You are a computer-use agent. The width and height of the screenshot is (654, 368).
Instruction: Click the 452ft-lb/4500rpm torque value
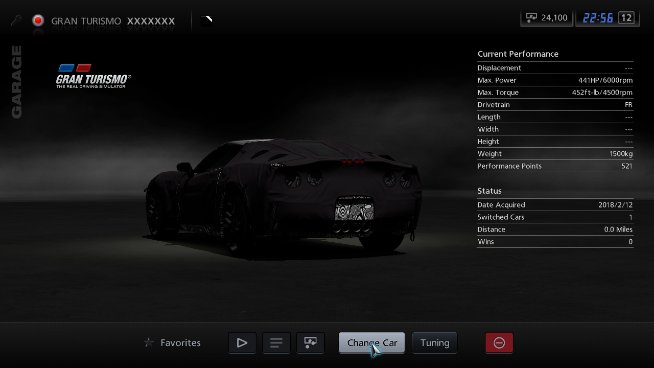tap(602, 93)
